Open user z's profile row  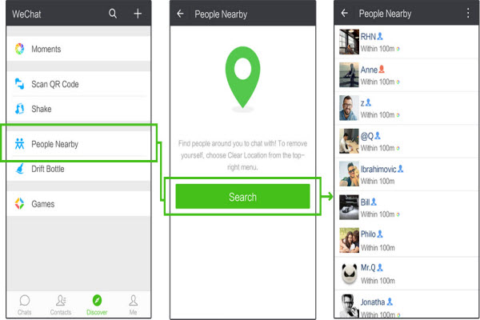point(406,108)
